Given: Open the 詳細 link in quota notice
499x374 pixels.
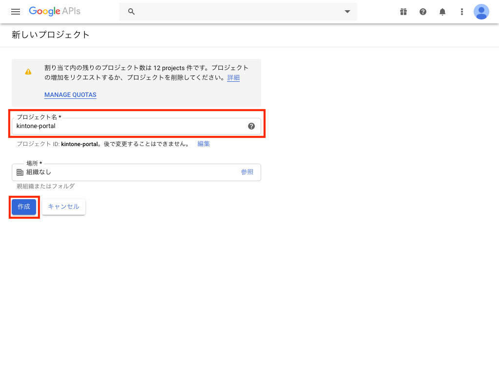Looking at the screenshot, I should click(x=233, y=78).
